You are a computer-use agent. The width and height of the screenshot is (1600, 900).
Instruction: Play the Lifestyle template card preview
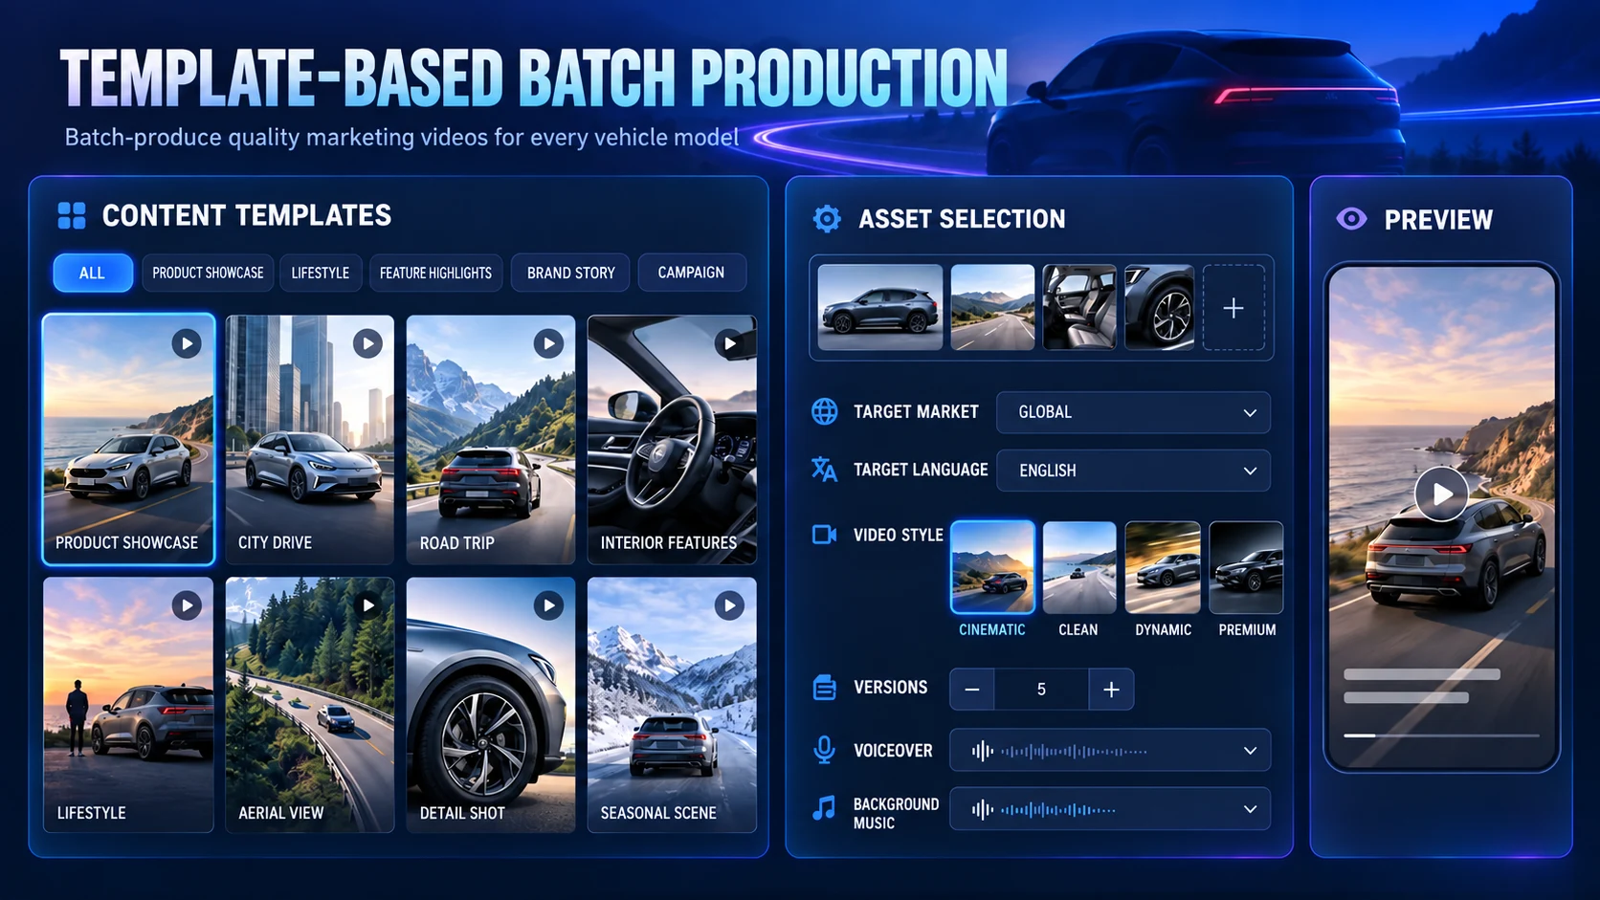point(187,605)
